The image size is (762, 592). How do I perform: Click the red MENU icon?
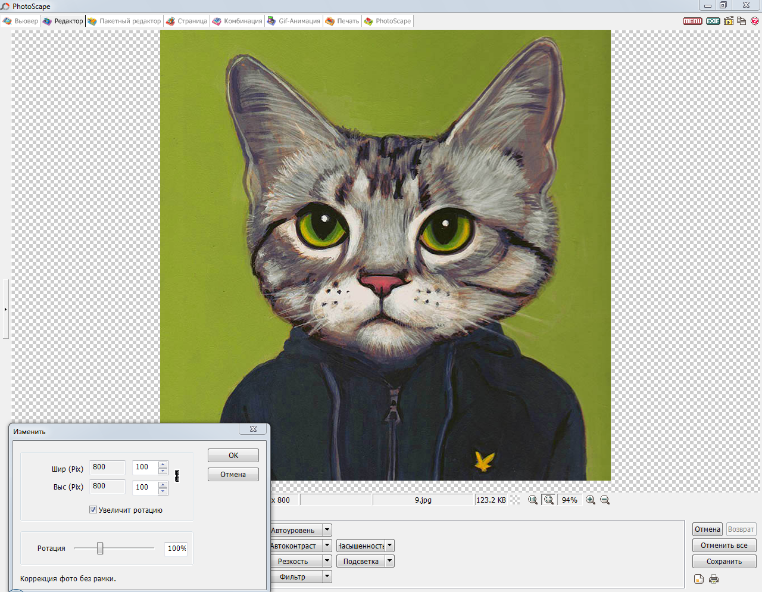(x=692, y=21)
